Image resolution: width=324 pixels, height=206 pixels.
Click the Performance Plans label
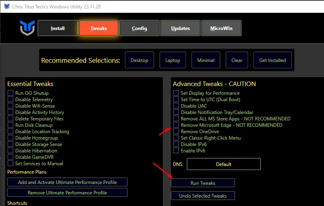(27, 172)
